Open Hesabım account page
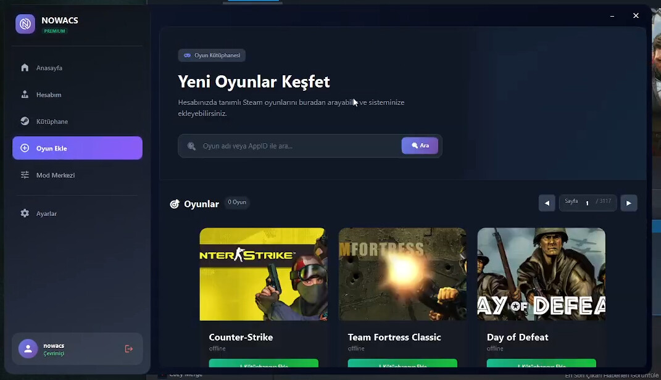Screen dimensions: 661x380 pos(77,95)
